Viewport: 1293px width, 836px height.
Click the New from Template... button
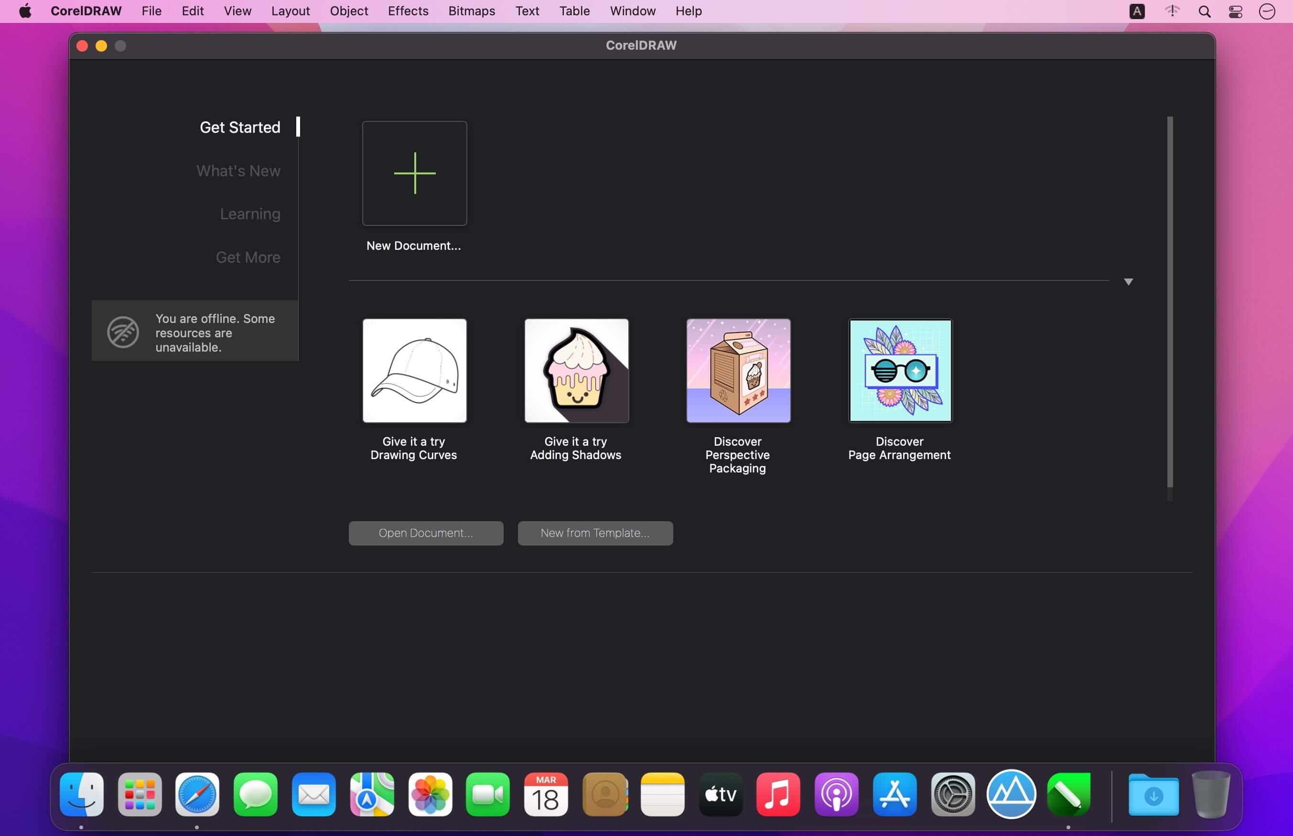click(595, 533)
